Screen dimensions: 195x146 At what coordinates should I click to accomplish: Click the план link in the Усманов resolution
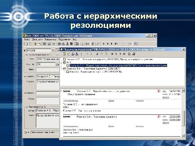pos(165,94)
